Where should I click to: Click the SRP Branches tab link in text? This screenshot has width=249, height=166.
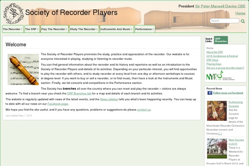coord(79,93)
